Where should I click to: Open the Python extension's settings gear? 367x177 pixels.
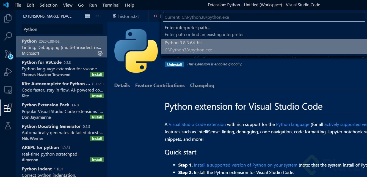(100, 53)
